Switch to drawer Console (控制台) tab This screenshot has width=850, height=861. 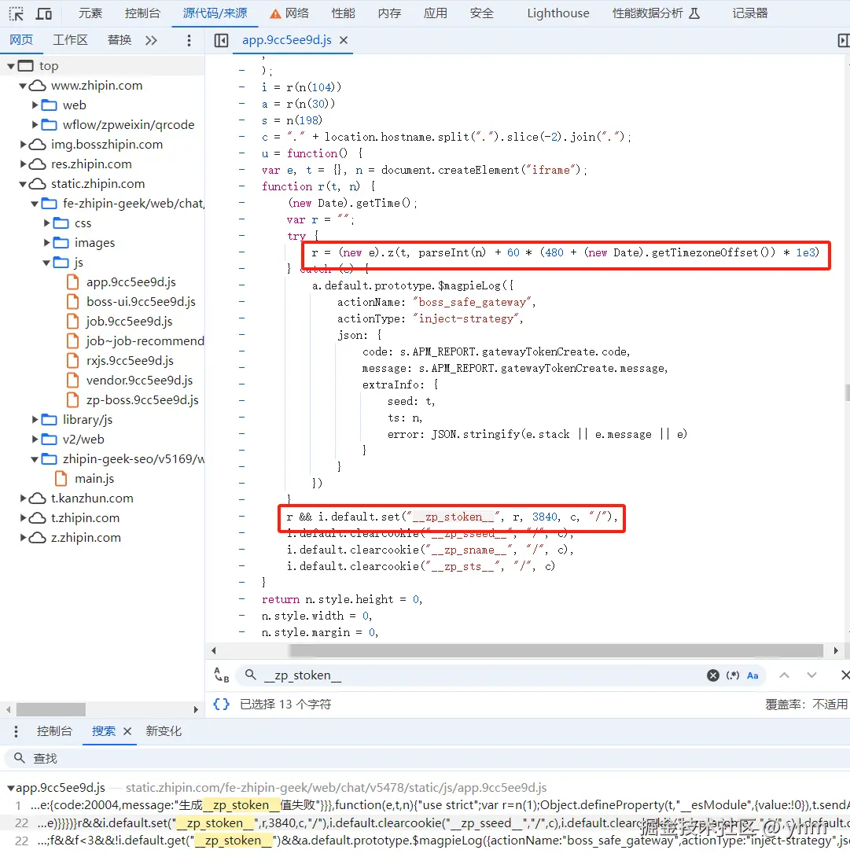click(54, 731)
